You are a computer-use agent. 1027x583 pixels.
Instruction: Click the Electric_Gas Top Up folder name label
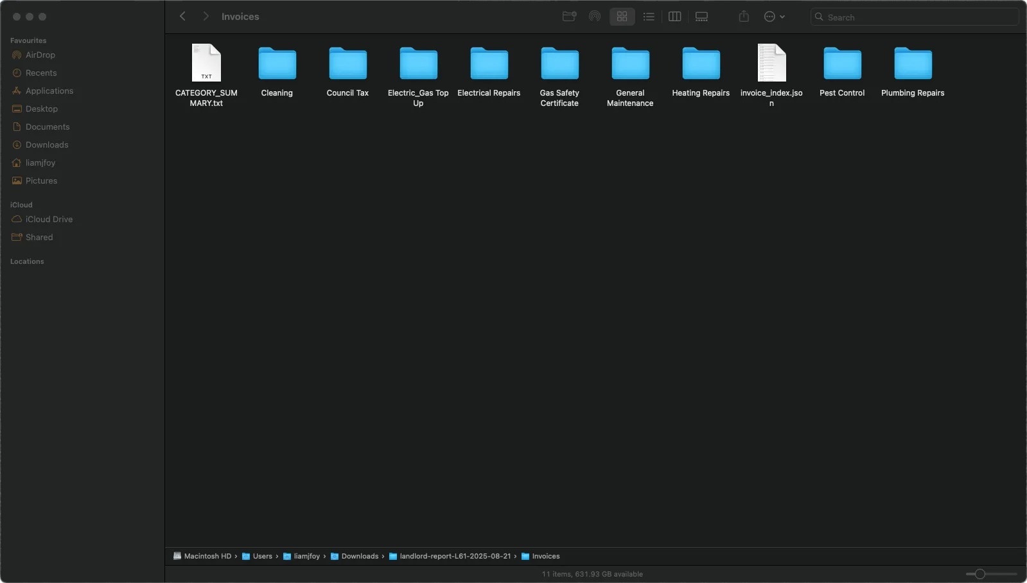click(418, 98)
